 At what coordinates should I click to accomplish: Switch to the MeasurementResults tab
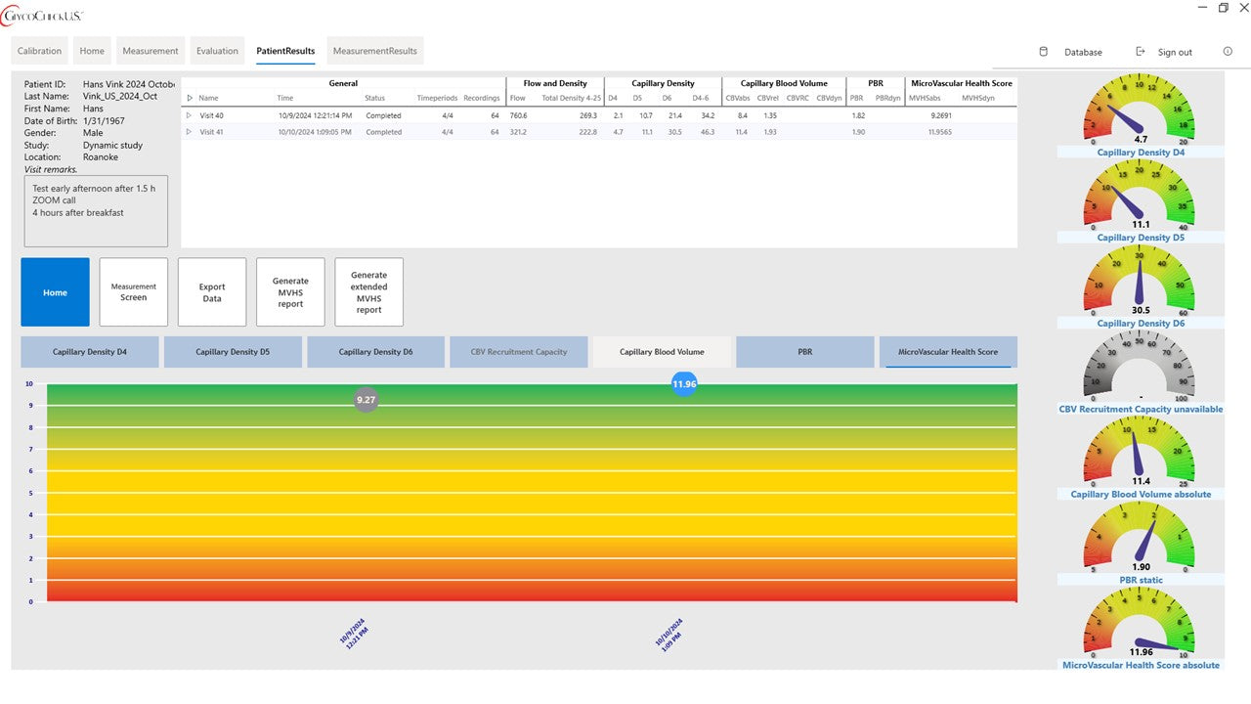(374, 51)
